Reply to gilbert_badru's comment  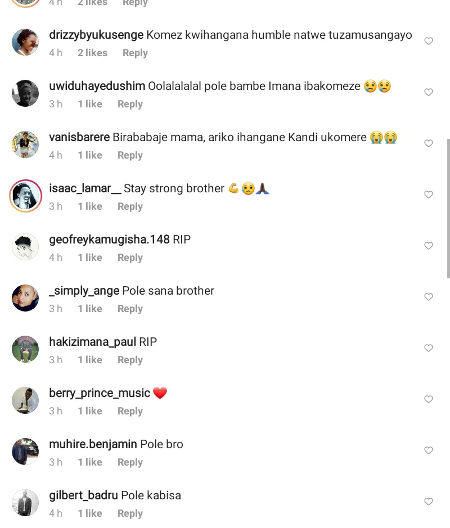pyautogui.click(x=130, y=514)
